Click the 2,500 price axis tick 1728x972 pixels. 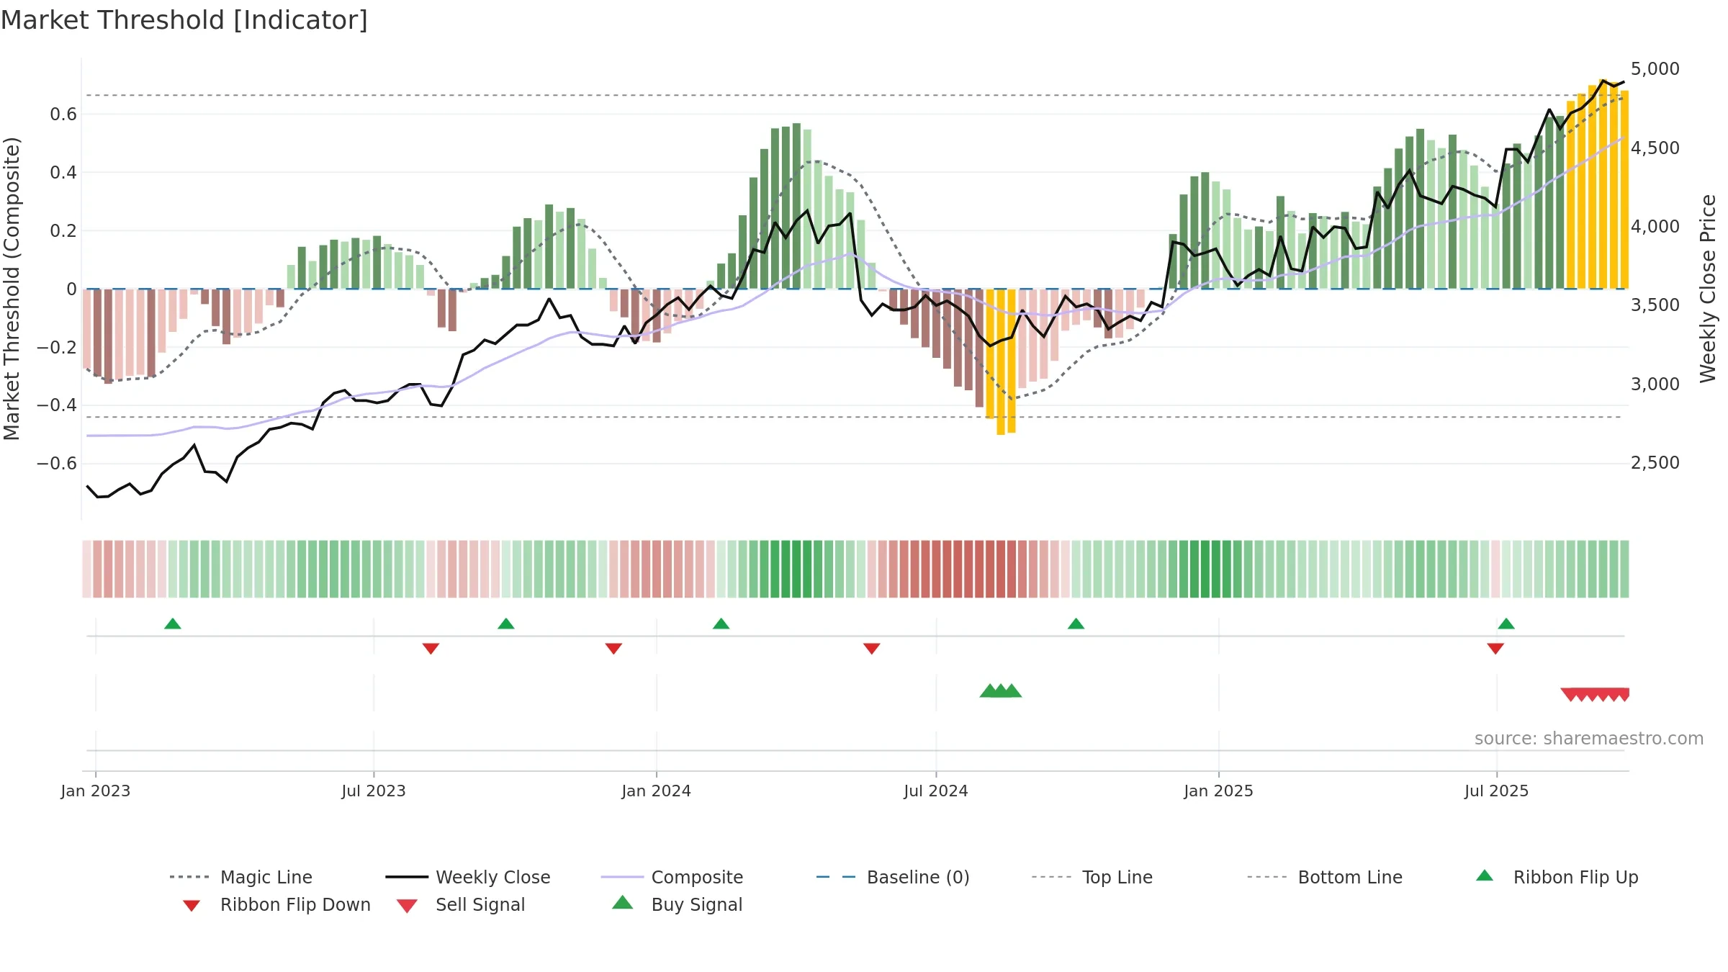1655,463
